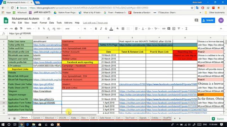Open the font family arial dropdown

tap(72, 29)
